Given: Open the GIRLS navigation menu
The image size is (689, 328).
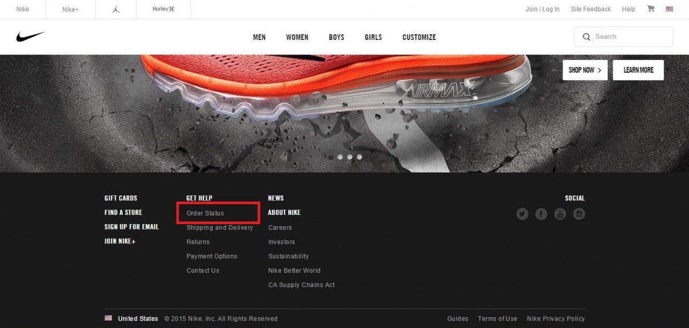Looking at the screenshot, I should click(x=373, y=37).
